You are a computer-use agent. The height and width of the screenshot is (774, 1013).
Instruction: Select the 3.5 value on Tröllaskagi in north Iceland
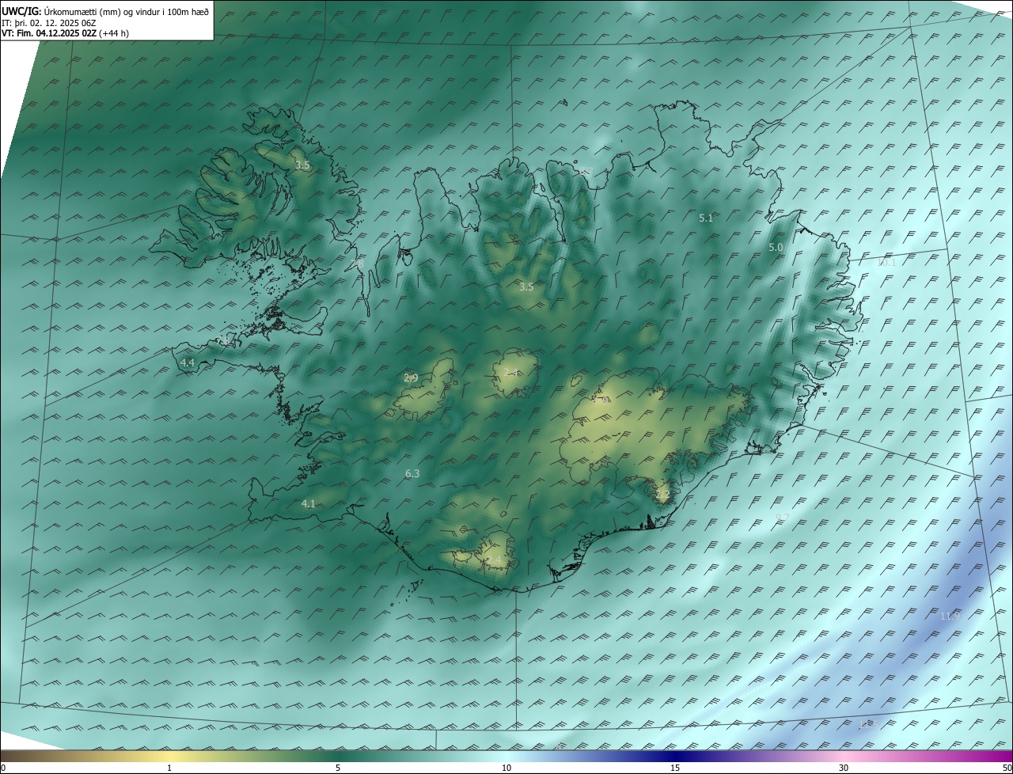click(526, 286)
